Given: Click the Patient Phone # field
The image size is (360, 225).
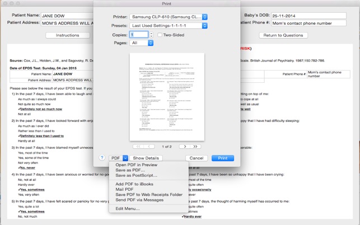Looking at the screenshot, I should point(308,23).
